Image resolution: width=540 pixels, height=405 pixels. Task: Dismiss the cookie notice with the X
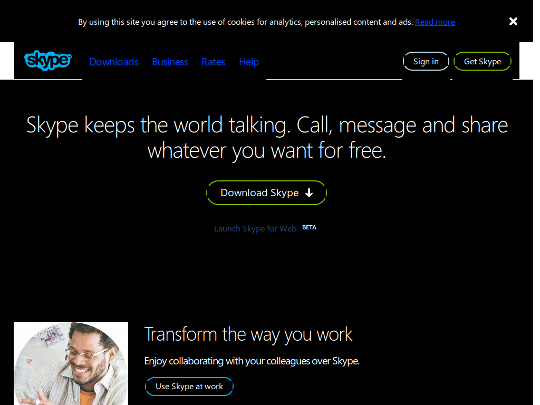[513, 21]
